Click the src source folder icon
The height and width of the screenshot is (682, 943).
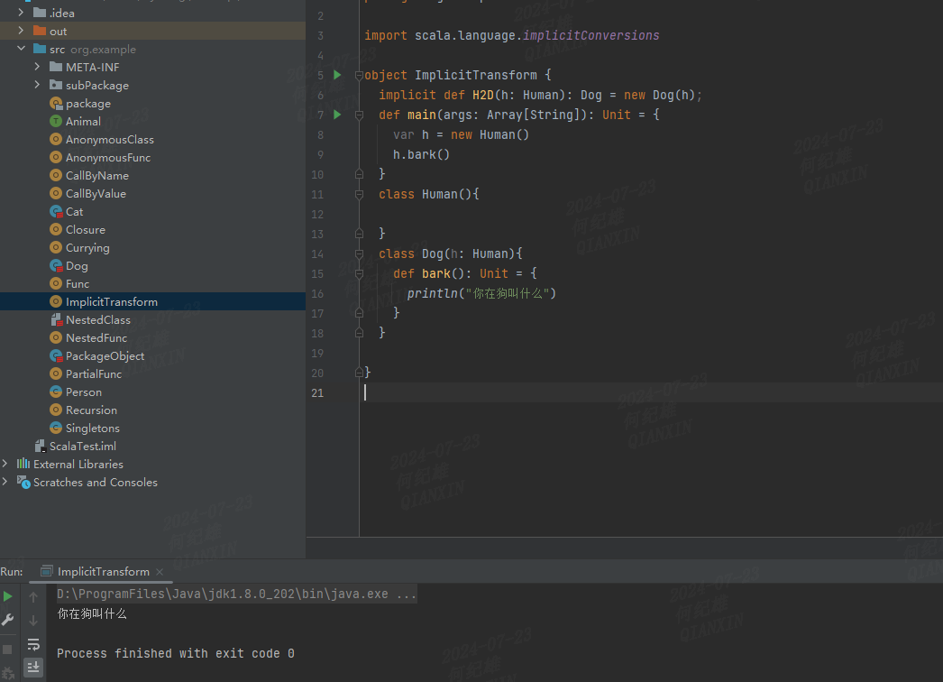(40, 49)
